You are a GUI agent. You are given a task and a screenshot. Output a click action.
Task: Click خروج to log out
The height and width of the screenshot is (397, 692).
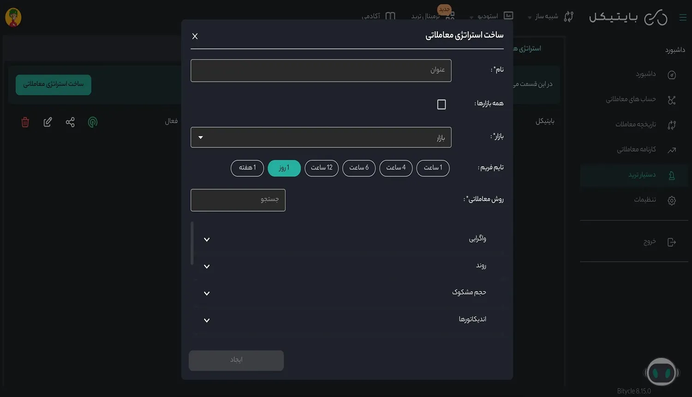pos(650,241)
